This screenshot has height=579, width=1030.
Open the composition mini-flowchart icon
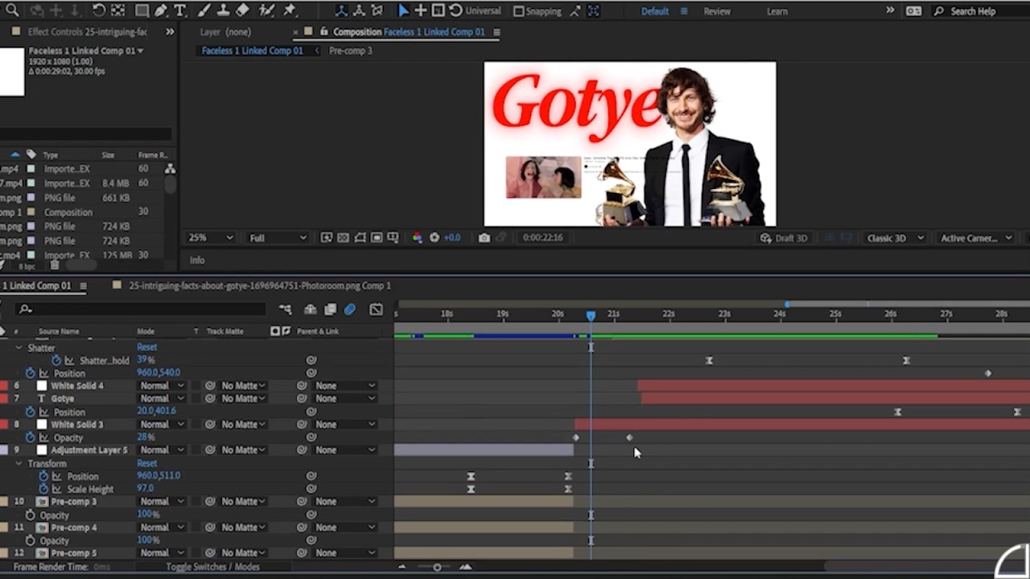pyautogui.click(x=286, y=310)
